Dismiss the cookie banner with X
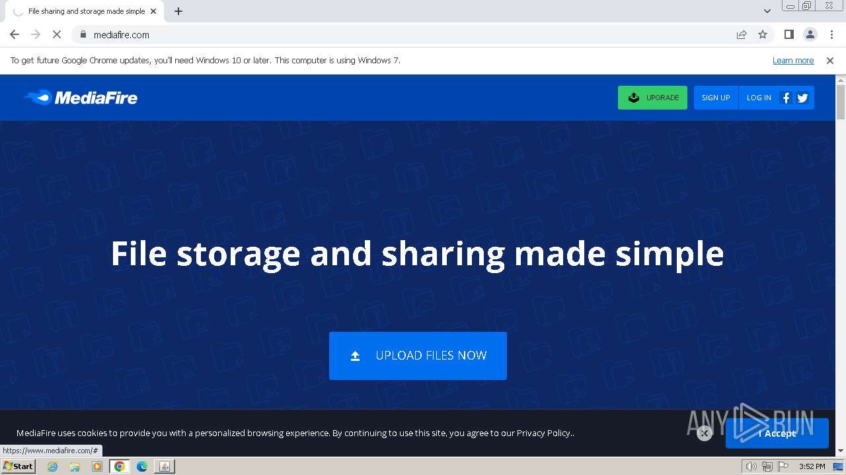This screenshot has height=475, width=846. (x=705, y=433)
